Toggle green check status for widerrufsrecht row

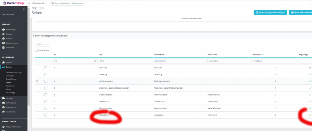pos(310,95)
